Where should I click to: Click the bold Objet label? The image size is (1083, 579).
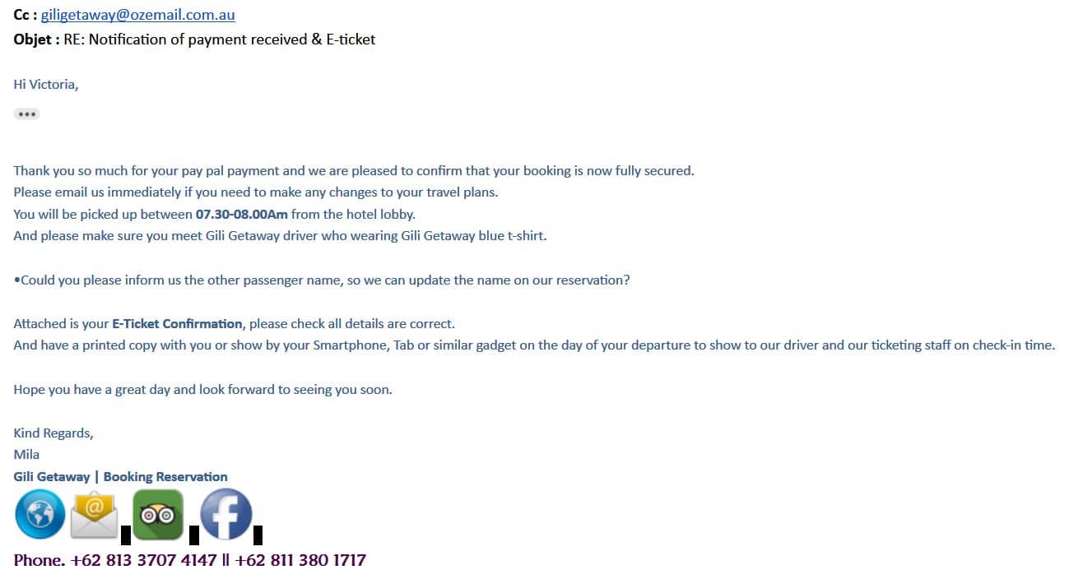click(36, 39)
